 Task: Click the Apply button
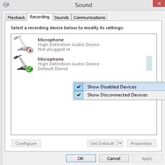(147, 158)
